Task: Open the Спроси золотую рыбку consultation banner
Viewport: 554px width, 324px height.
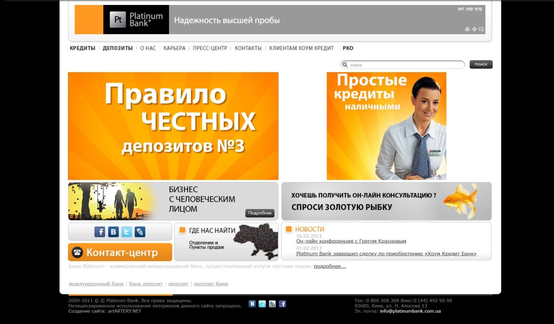Action: (386, 201)
